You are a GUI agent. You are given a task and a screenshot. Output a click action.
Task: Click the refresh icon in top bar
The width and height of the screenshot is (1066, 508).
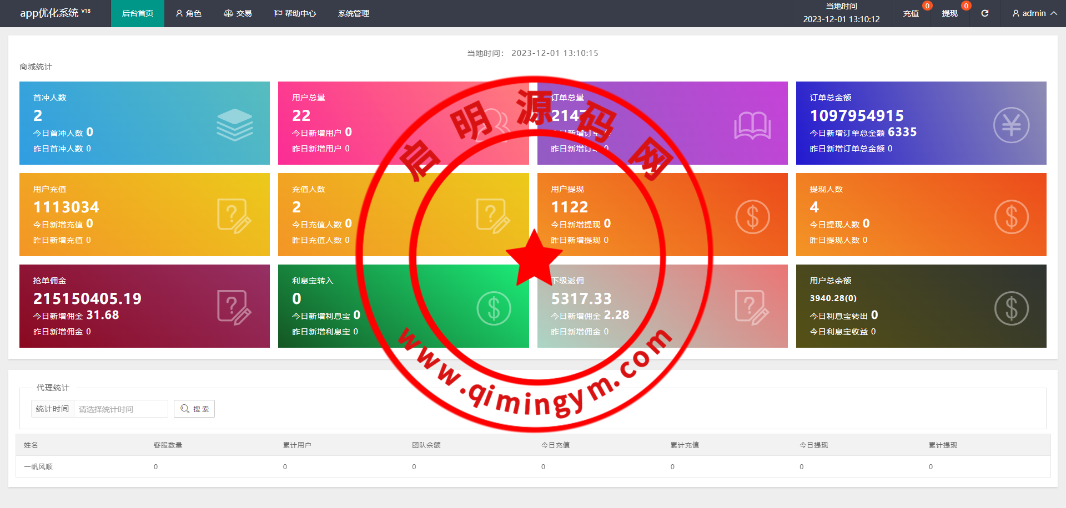coord(984,13)
